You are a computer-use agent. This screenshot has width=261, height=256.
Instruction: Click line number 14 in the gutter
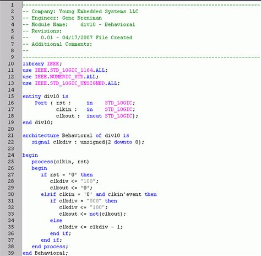[11, 90]
